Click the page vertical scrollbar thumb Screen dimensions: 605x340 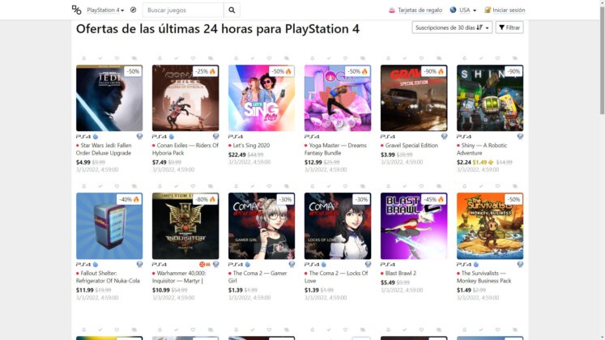(602, 60)
